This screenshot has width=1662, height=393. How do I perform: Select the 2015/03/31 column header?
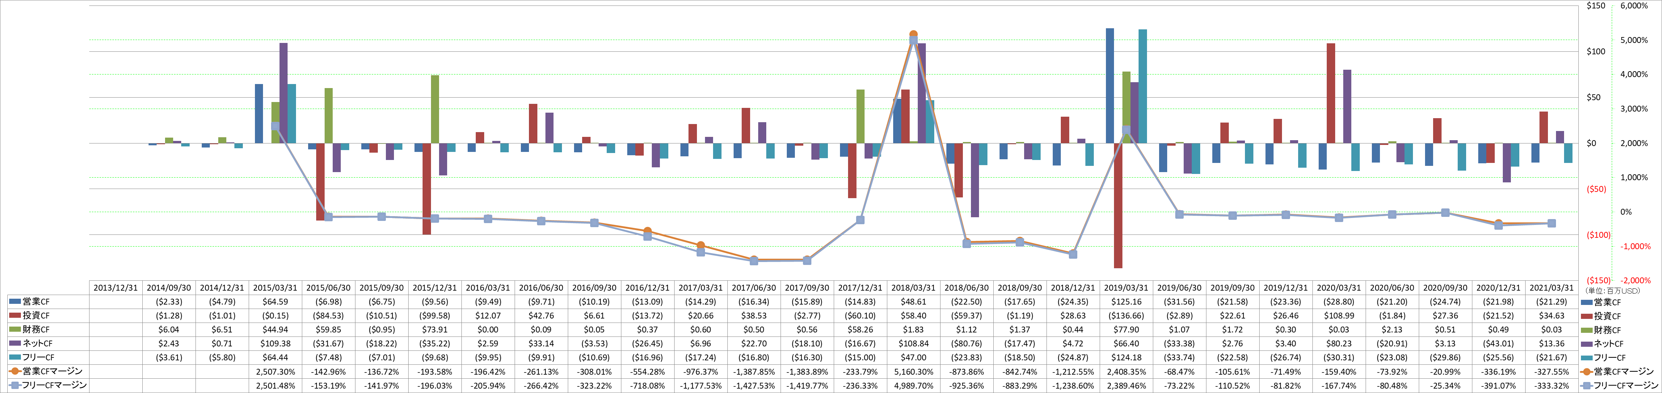[x=275, y=288]
